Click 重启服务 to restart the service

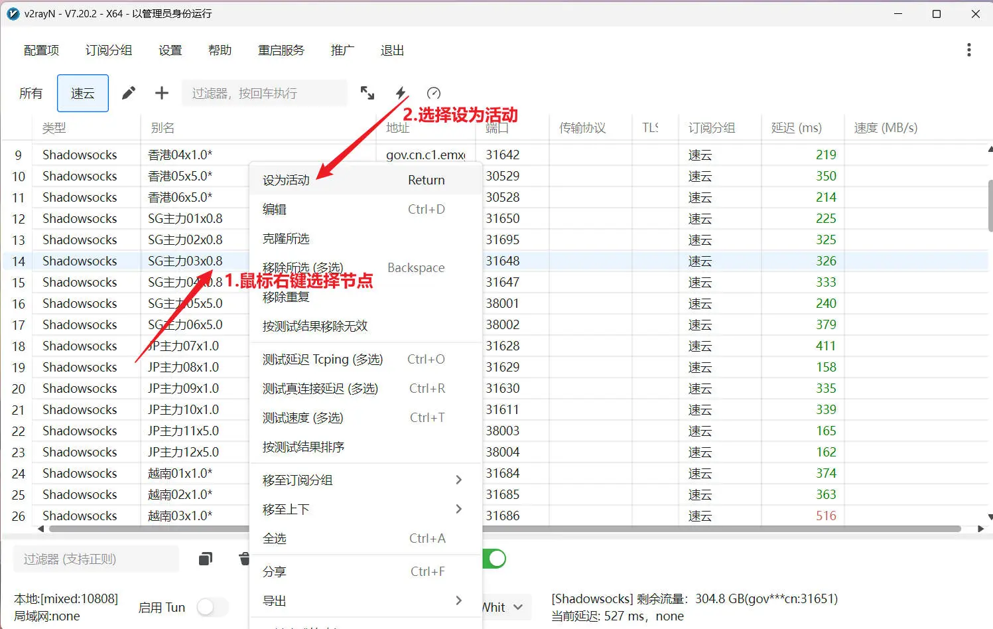pos(281,50)
